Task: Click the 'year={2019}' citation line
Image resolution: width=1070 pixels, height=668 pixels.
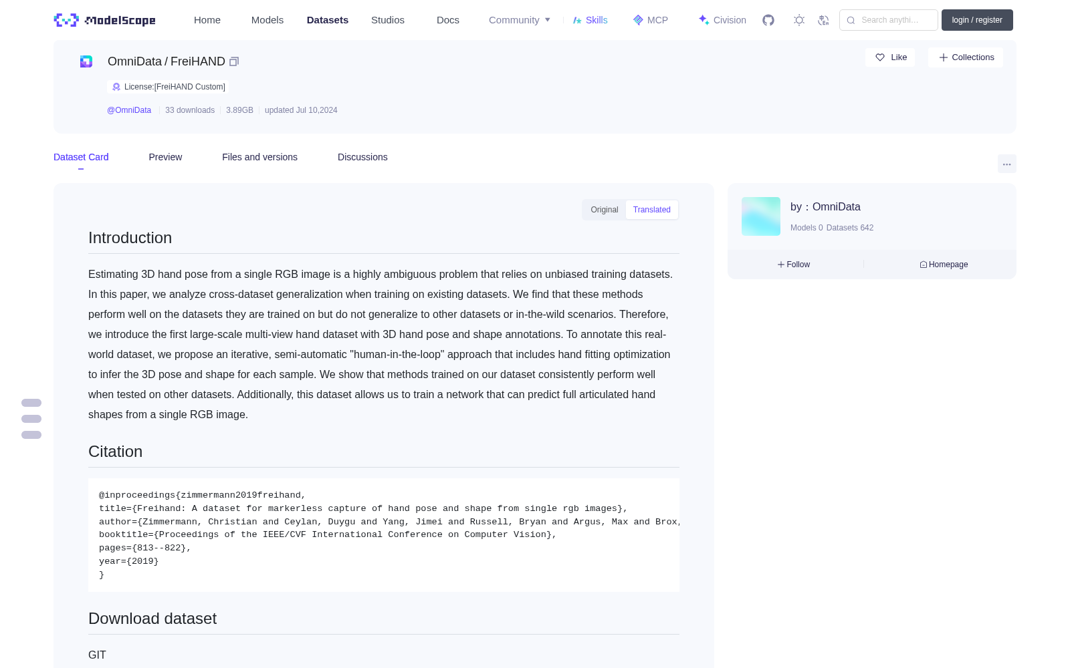Action: (129, 561)
